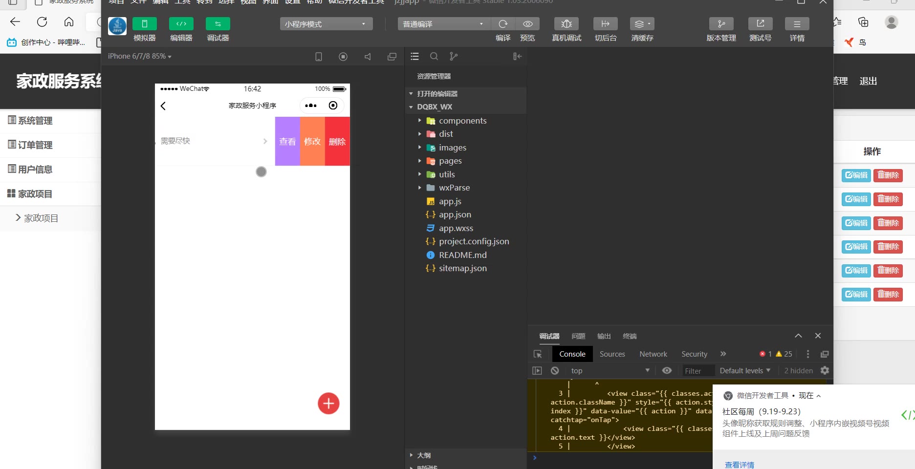Open version management (版本管理) icon
The image size is (915, 469).
click(x=721, y=24)
